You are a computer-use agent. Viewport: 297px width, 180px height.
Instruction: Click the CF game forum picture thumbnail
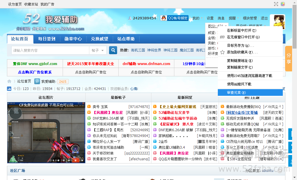[46, 132]
